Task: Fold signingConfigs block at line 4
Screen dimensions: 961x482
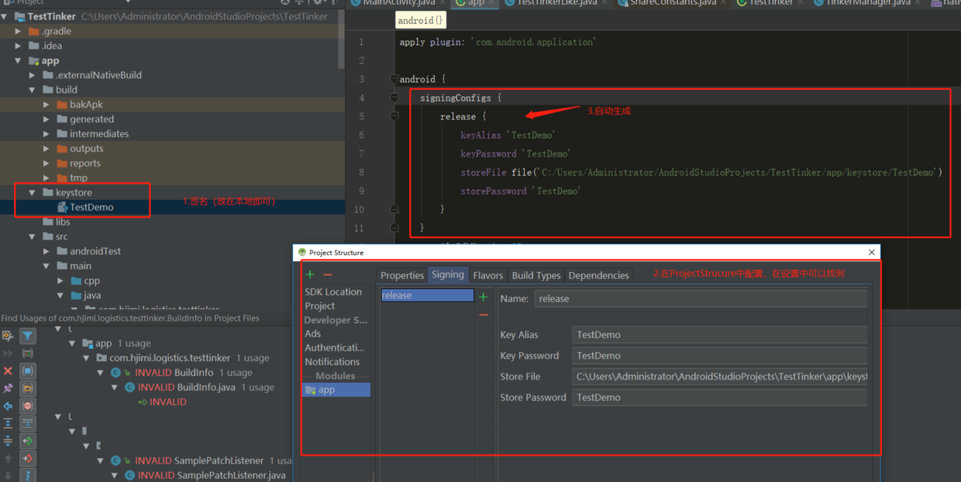Action: tap(394, 98)
